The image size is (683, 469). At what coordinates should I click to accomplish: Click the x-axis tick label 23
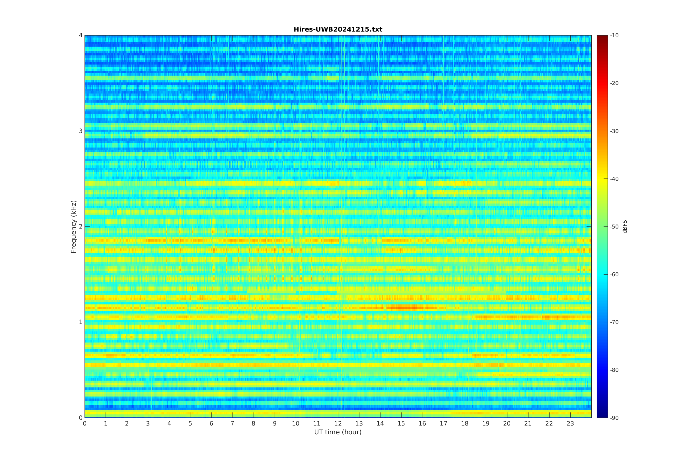coord(570,424)
